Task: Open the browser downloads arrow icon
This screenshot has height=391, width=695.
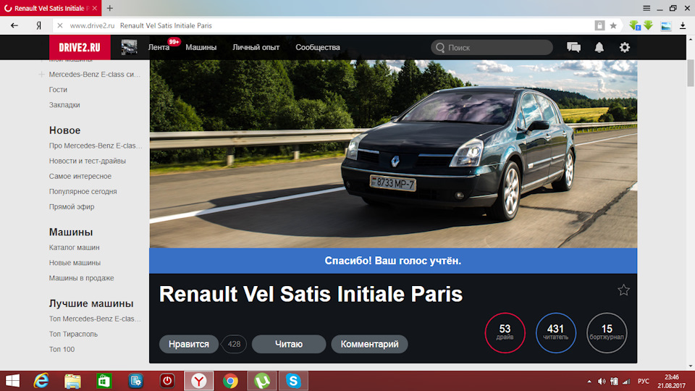Action: (x=683, y=26)
